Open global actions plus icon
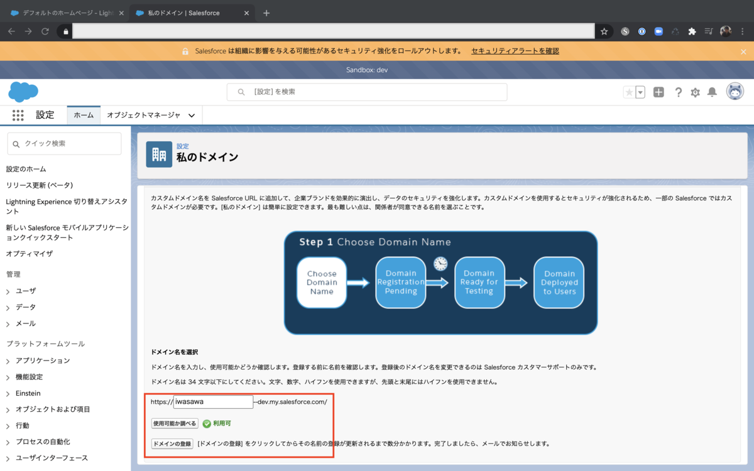The image size is (754, 471). [658, 92]
